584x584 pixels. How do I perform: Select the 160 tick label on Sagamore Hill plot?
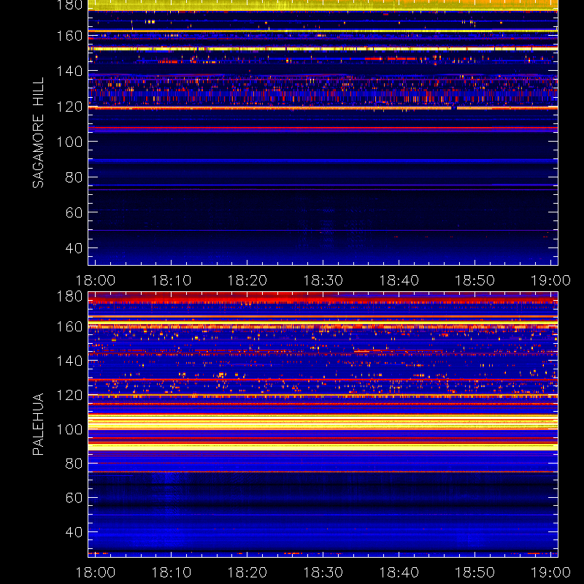(69, 36)
